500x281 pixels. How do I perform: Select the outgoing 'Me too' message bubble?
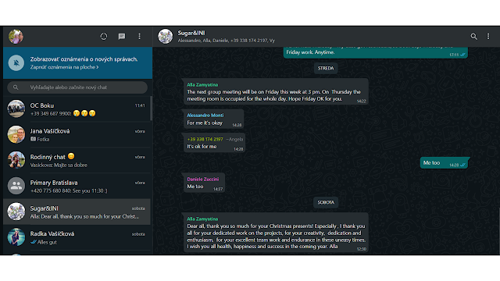445,163
